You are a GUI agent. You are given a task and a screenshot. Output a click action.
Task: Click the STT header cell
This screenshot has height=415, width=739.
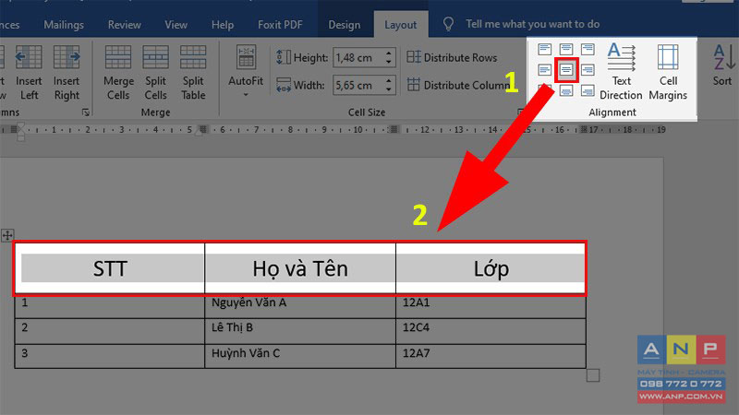click(110, 268)
